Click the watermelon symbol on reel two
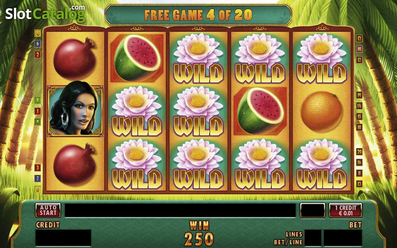Image resolution: width=397 pixels, height=248 pixels. [x=137, y=58]
